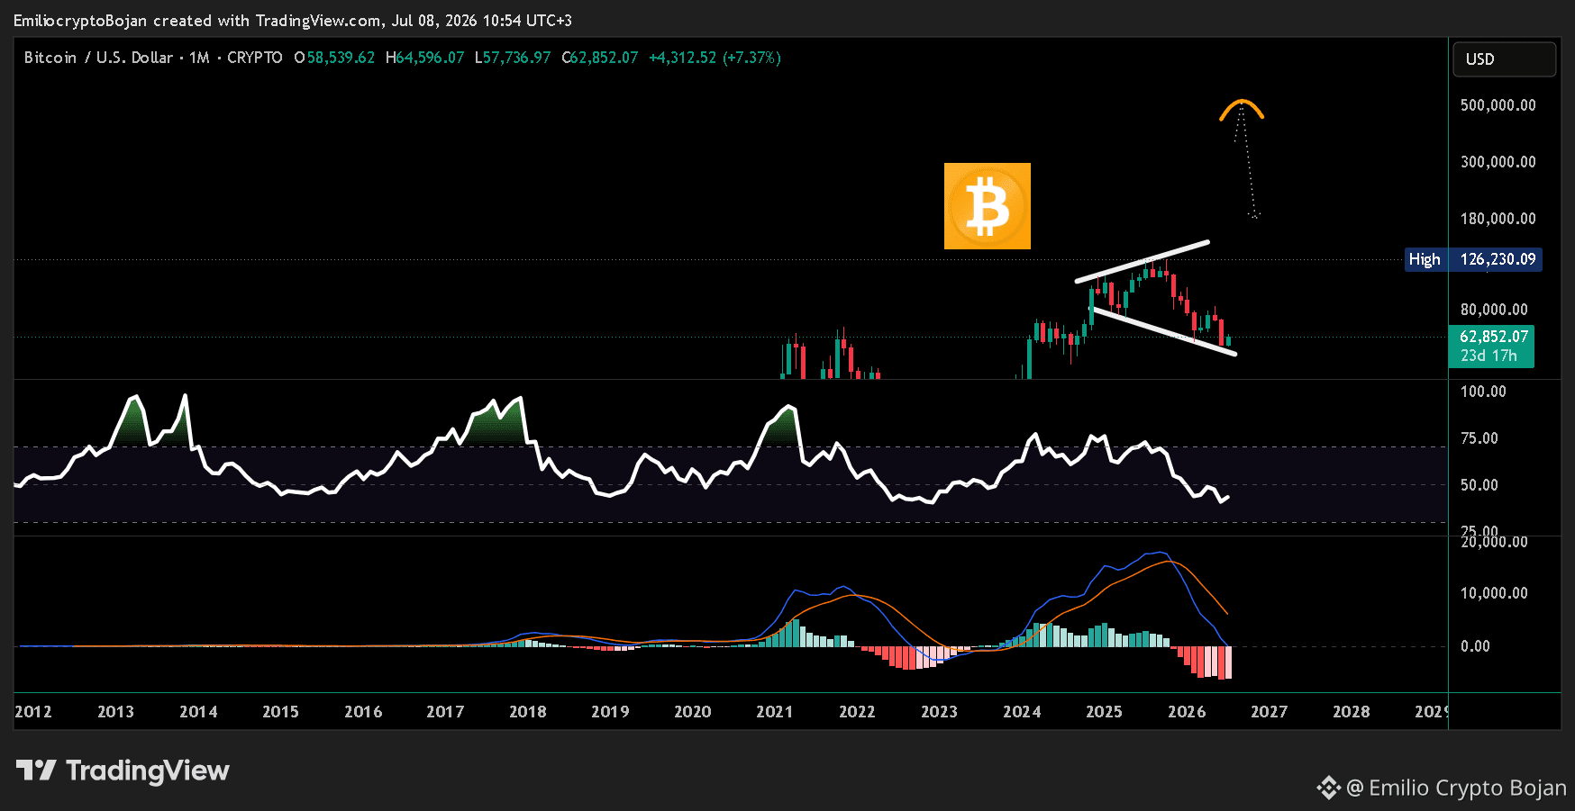The image size is (1575, 811).
Task: Click the 2019 label on the time axis
Action: pos(610,712)
